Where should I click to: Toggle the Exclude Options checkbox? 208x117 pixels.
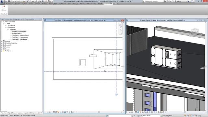point(162,116)
